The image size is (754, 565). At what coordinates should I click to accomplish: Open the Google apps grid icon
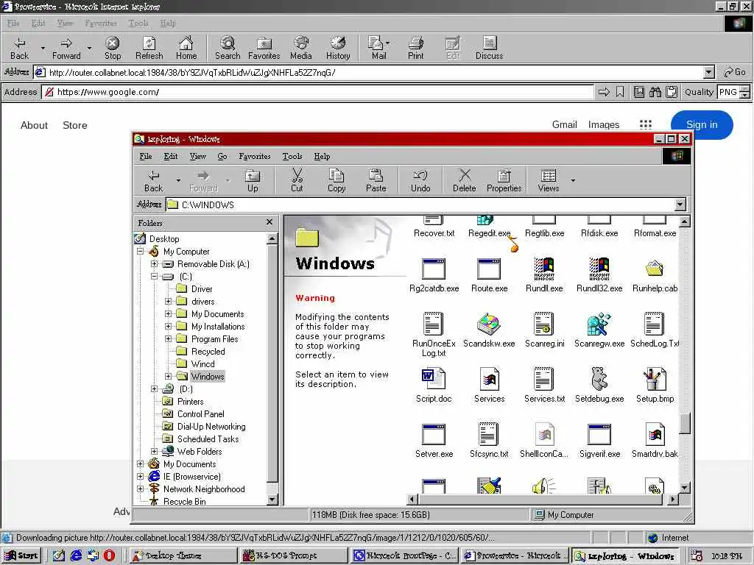(x=645, y=125)
